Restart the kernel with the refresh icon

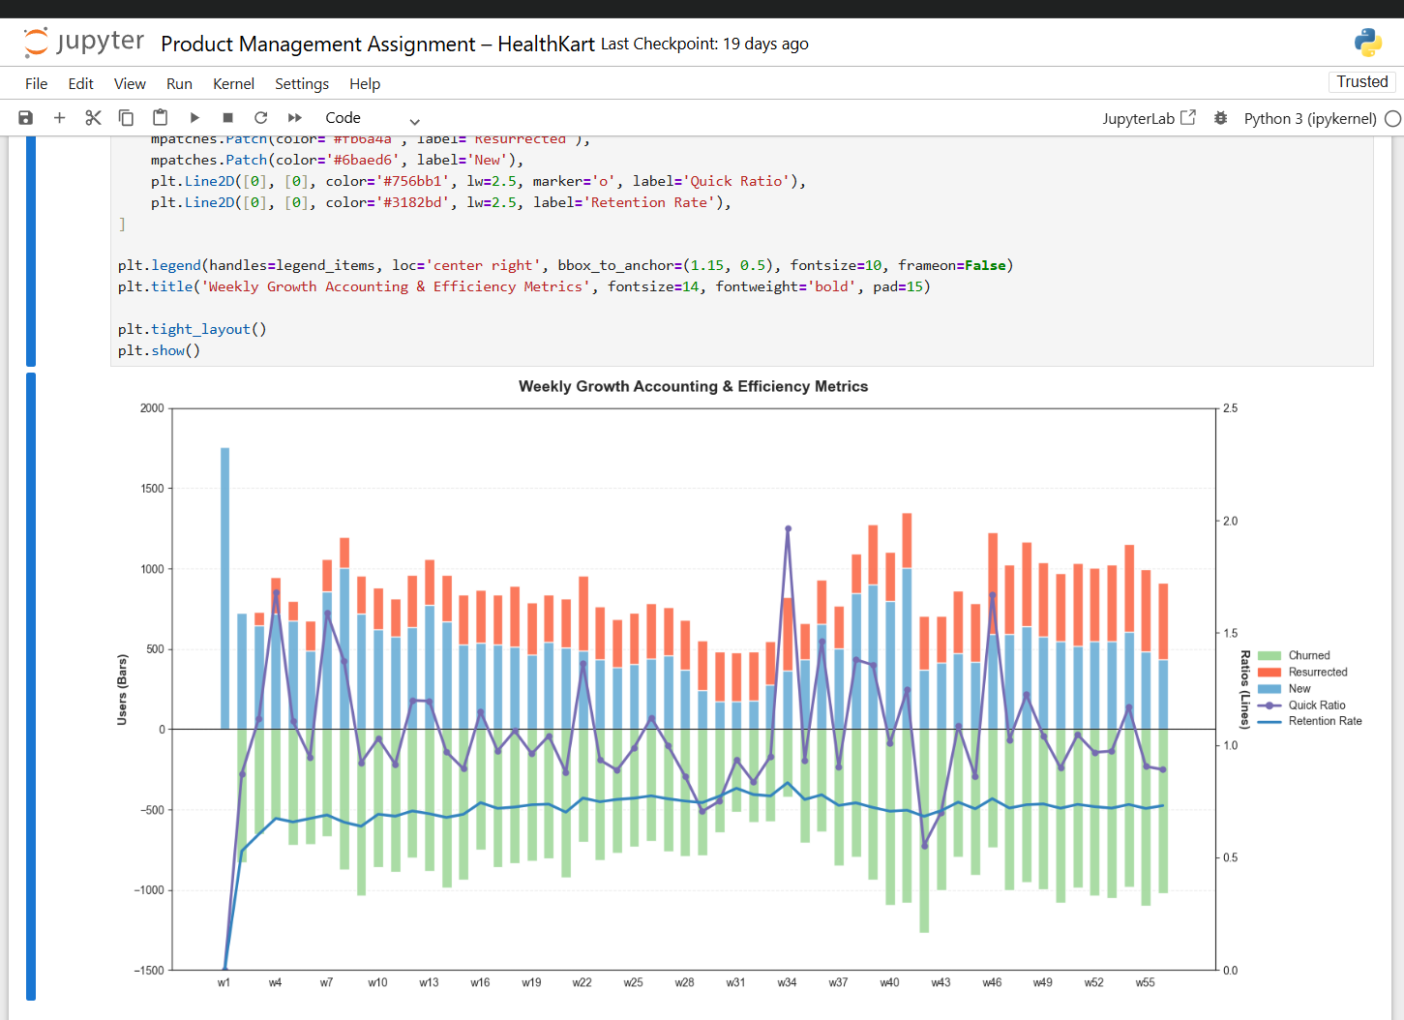click(260, 117)
